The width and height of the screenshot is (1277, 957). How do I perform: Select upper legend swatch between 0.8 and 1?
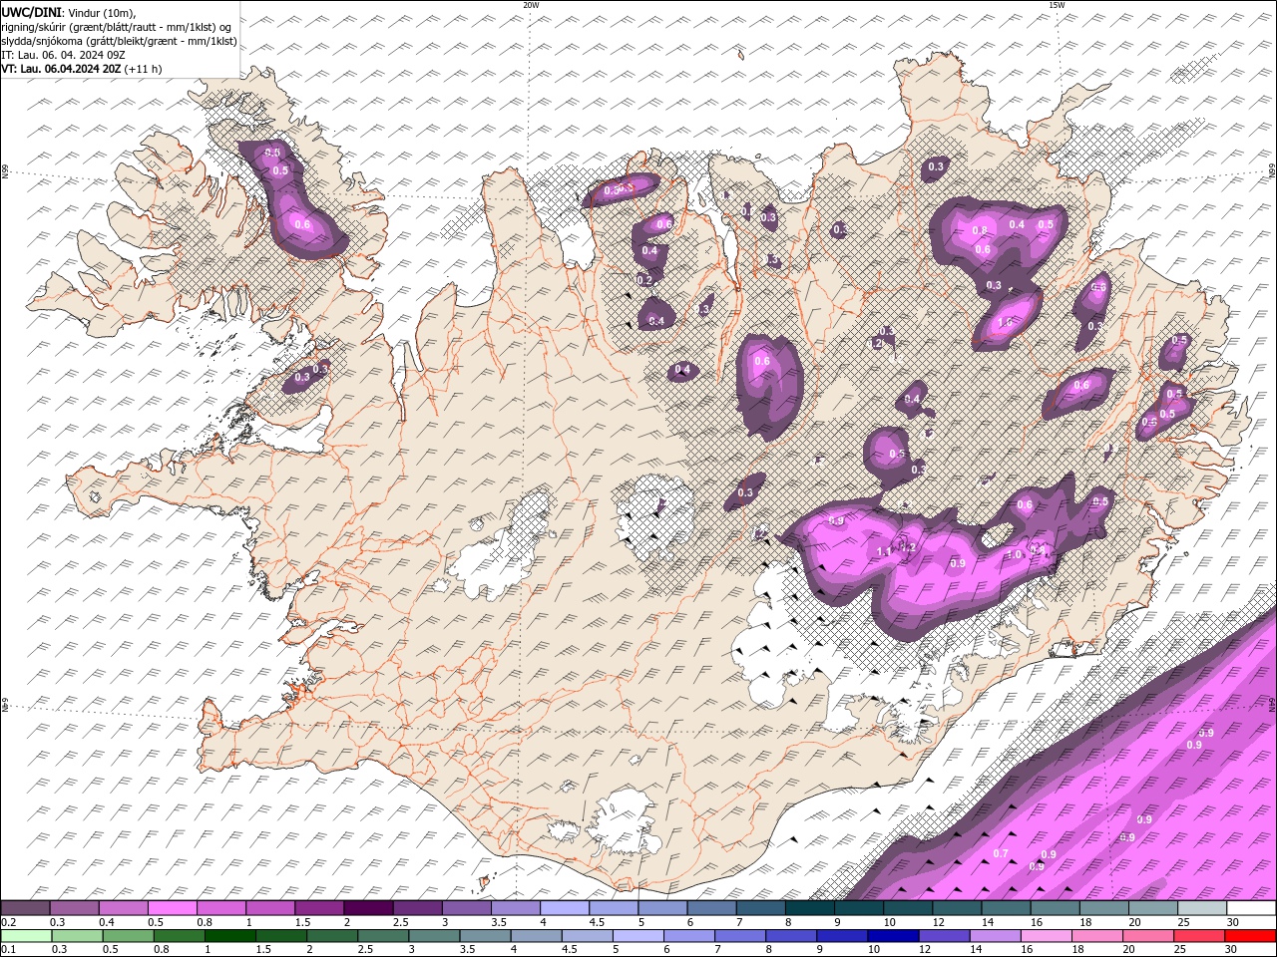pos(221,908)
